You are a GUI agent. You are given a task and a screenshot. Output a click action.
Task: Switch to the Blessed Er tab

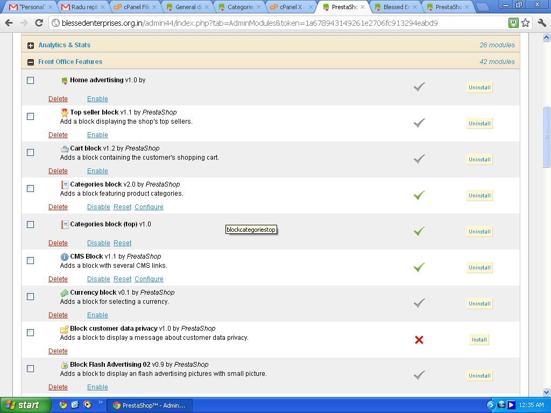tap(396, 6)
